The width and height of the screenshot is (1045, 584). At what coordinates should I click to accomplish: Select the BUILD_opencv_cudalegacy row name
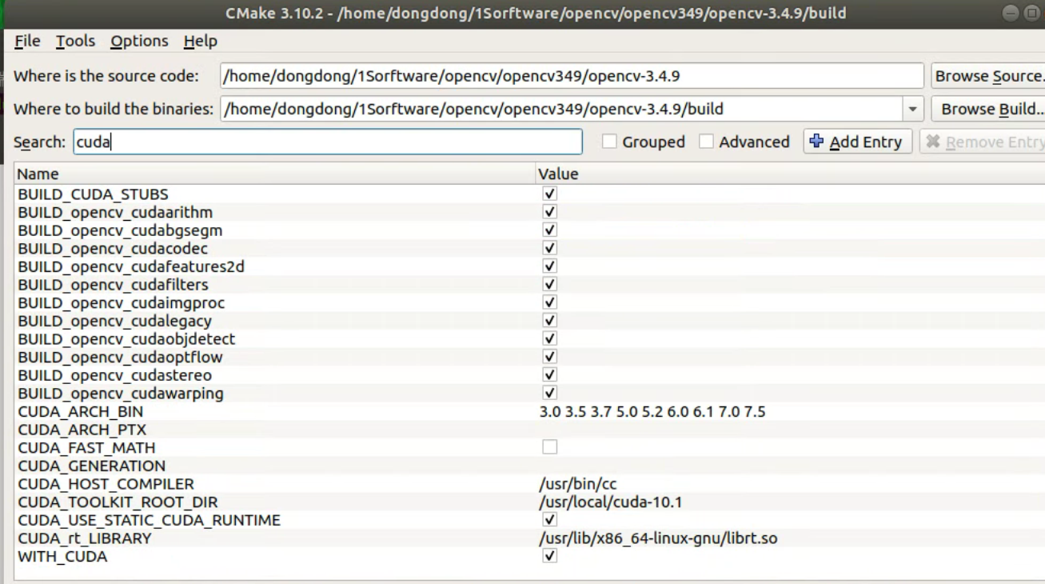[x=114, y=321]
